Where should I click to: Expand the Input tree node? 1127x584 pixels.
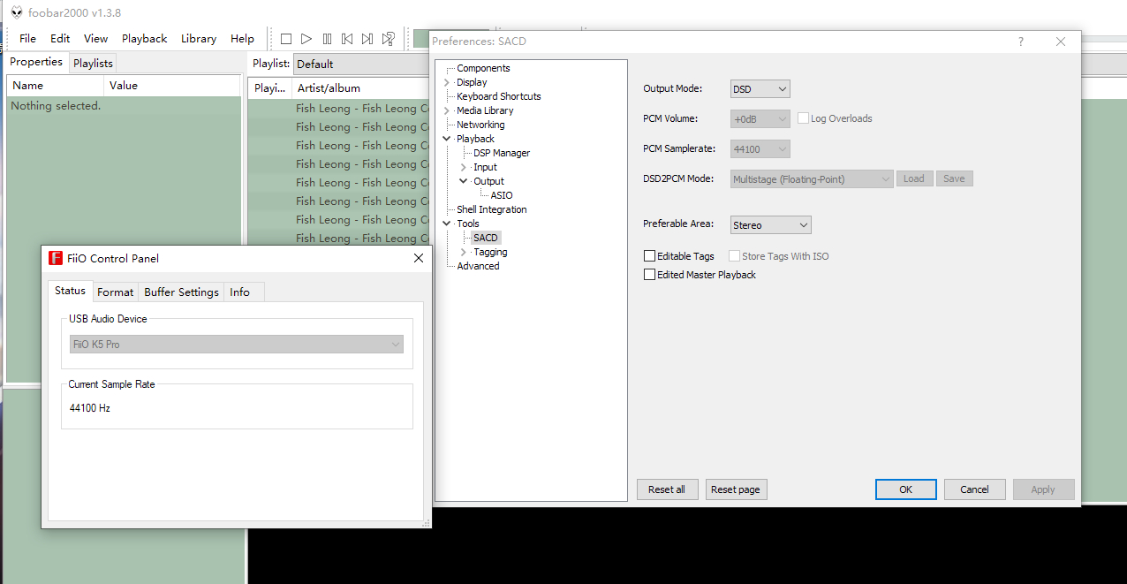pos(464,167)
